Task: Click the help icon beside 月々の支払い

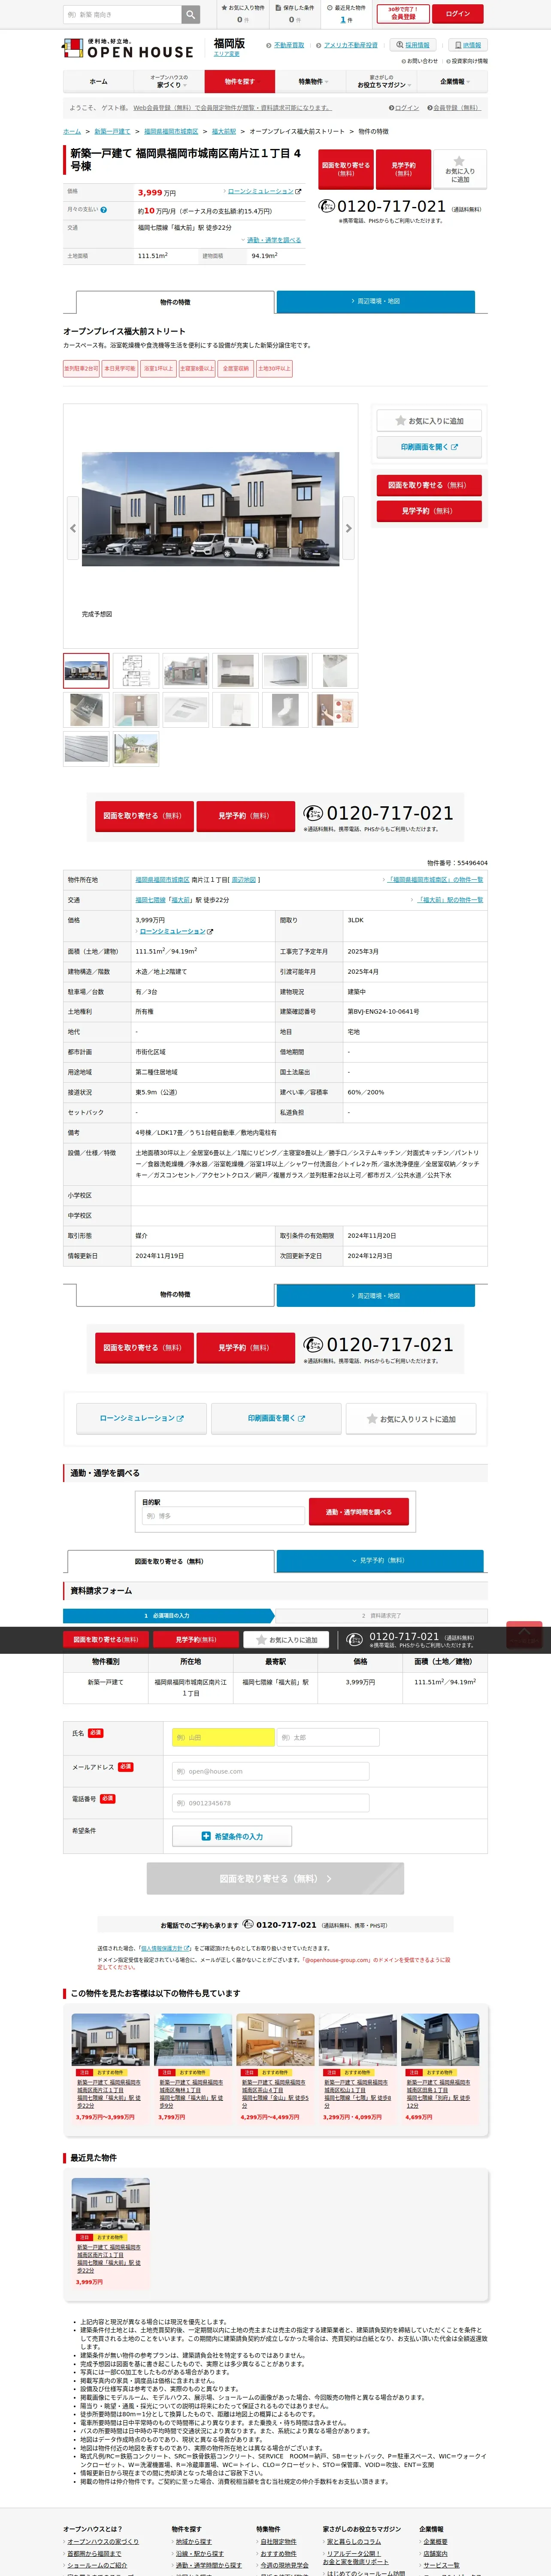Action: (x=103, y=210)
